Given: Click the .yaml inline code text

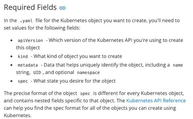Looking at the screenshot, I should pos(26,21).
